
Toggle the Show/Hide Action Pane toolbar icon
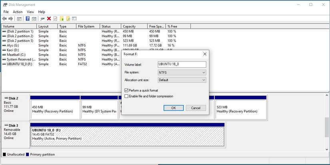pos(34,19)
